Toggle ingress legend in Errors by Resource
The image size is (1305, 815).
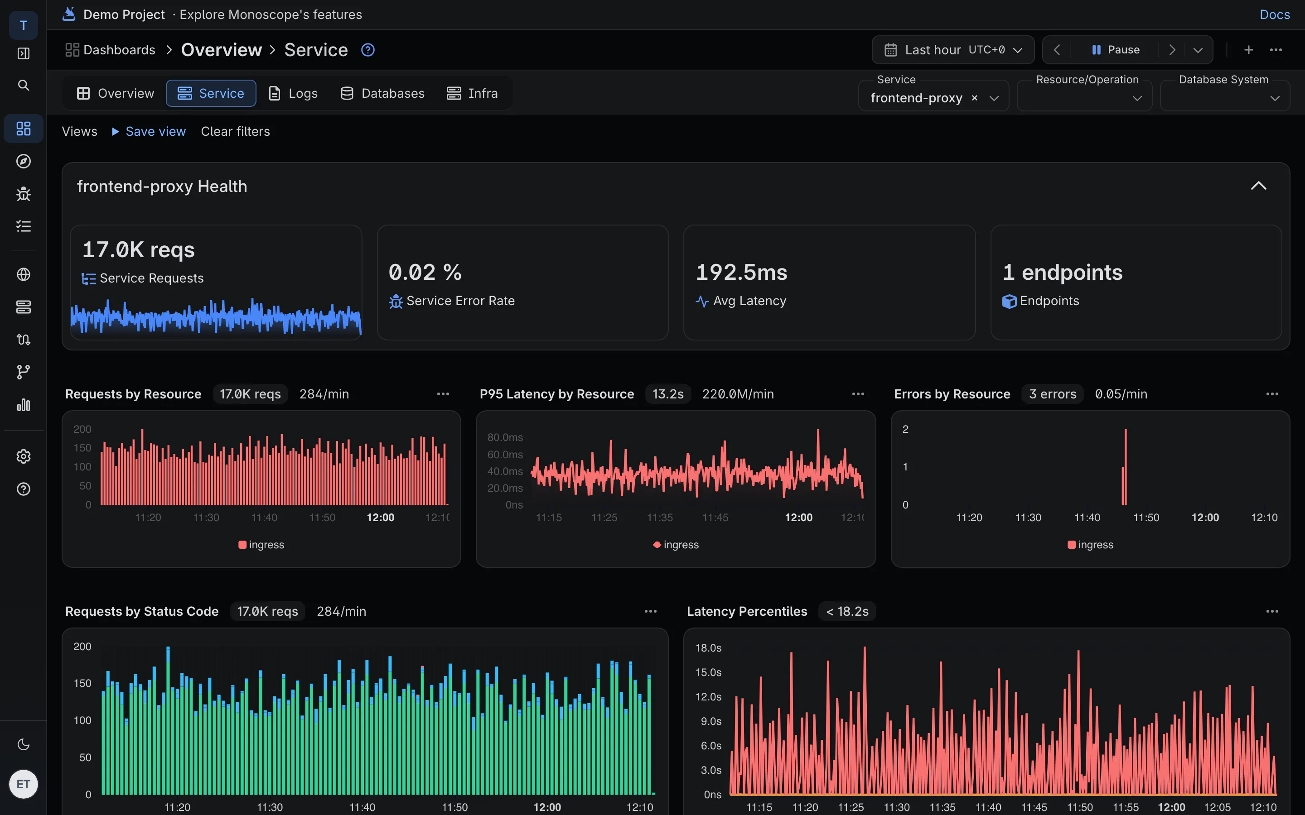point(1090,544)
